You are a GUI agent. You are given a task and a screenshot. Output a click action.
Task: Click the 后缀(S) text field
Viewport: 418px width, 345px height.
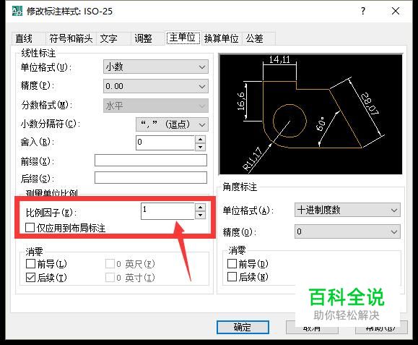click(x=151, y=177)
